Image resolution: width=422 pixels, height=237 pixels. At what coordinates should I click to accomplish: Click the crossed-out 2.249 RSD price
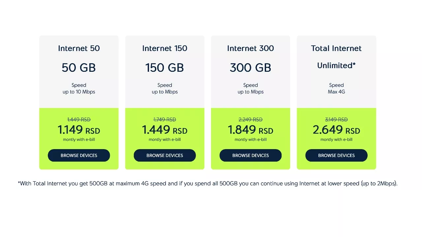tap(251, 119)
